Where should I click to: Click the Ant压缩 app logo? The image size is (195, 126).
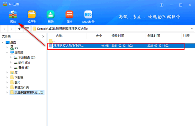coord(5,4)
